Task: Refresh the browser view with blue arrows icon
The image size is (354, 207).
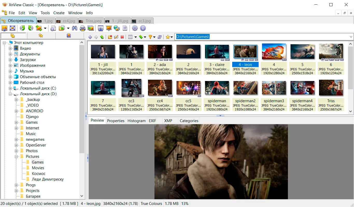Action: click(160, 37)
